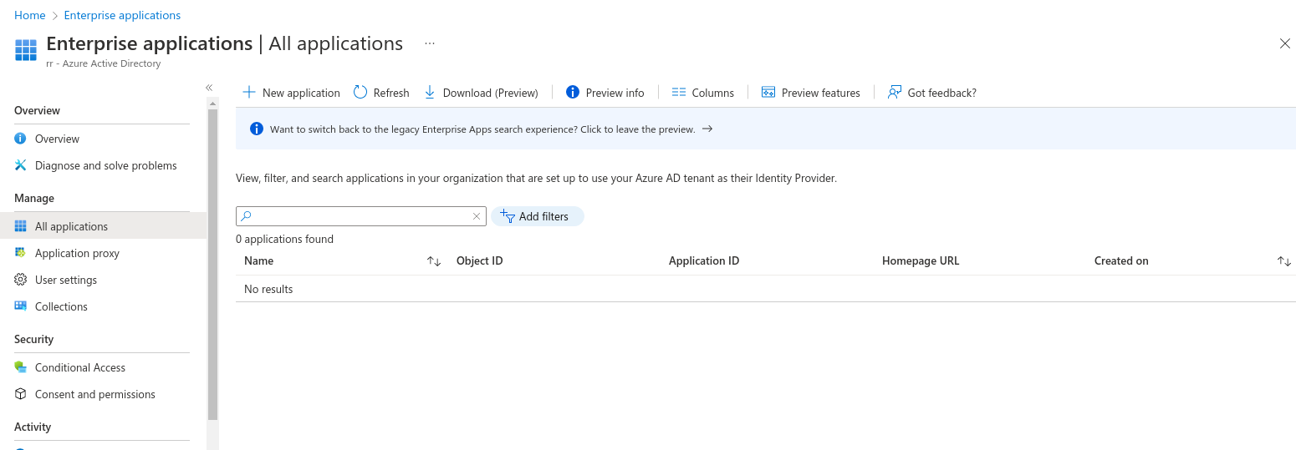This screenshot has height=450, width=1296.
Task: Click the Columns list icon
Action: (x=679, y=92)
